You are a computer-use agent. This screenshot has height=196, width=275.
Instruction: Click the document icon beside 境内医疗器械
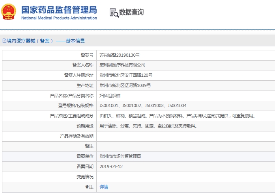(4, 41)
